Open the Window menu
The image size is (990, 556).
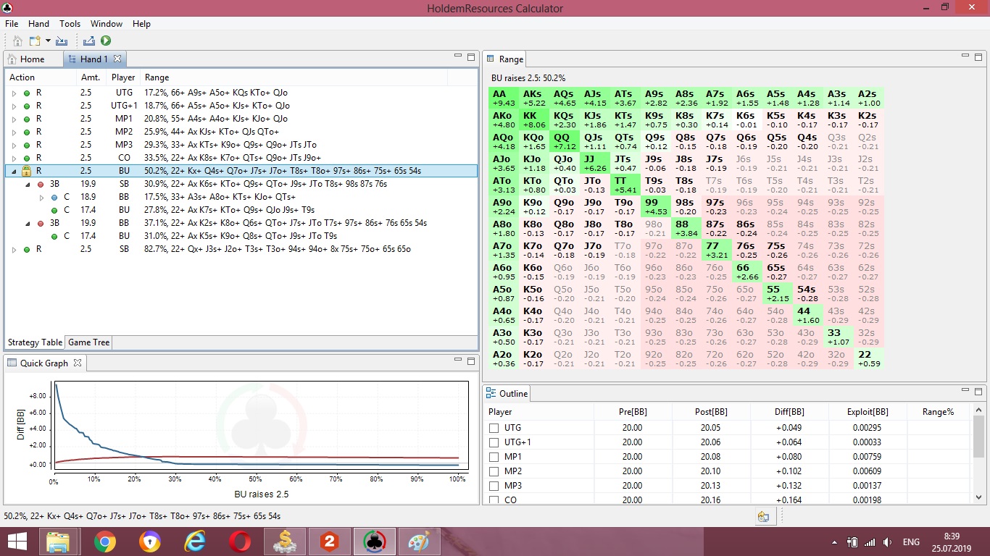click(x=106, y=24)
